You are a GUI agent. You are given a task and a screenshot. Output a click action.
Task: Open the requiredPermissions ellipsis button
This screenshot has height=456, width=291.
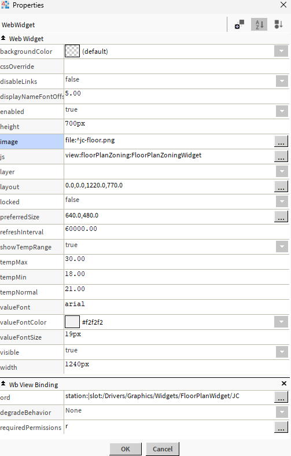(281, 427)
